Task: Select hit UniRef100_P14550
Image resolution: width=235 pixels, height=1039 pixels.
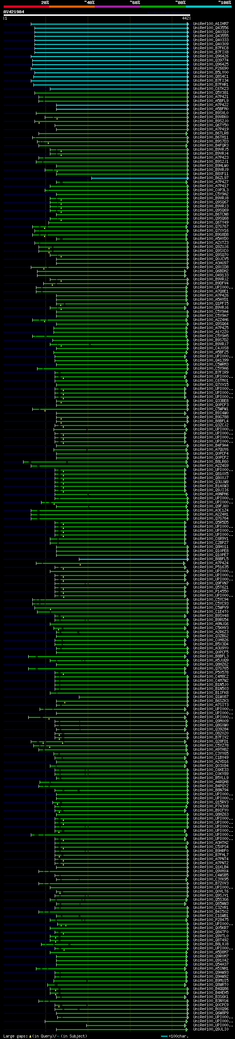Action: click(211, 591)
